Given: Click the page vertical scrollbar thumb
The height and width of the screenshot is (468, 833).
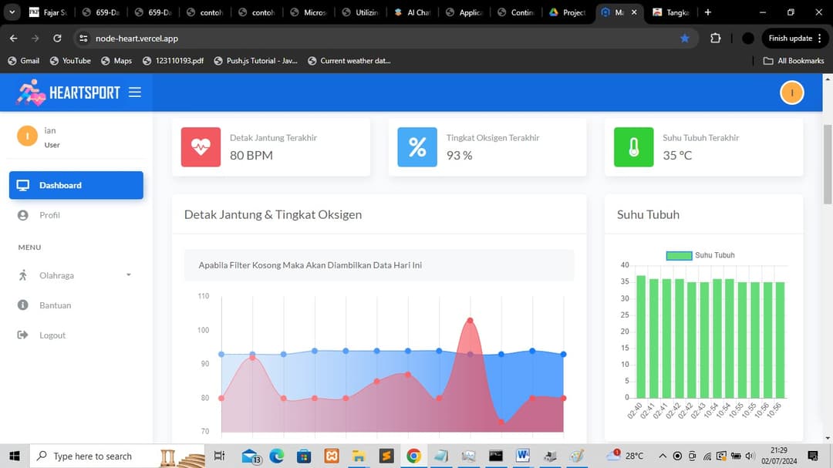Looking at the screenshot, I should [x=828, y=162].
